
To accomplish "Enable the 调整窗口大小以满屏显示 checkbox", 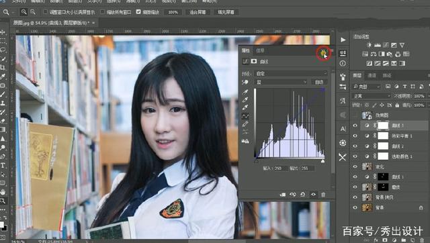I will pyautogui.click(x=46, y=12).
